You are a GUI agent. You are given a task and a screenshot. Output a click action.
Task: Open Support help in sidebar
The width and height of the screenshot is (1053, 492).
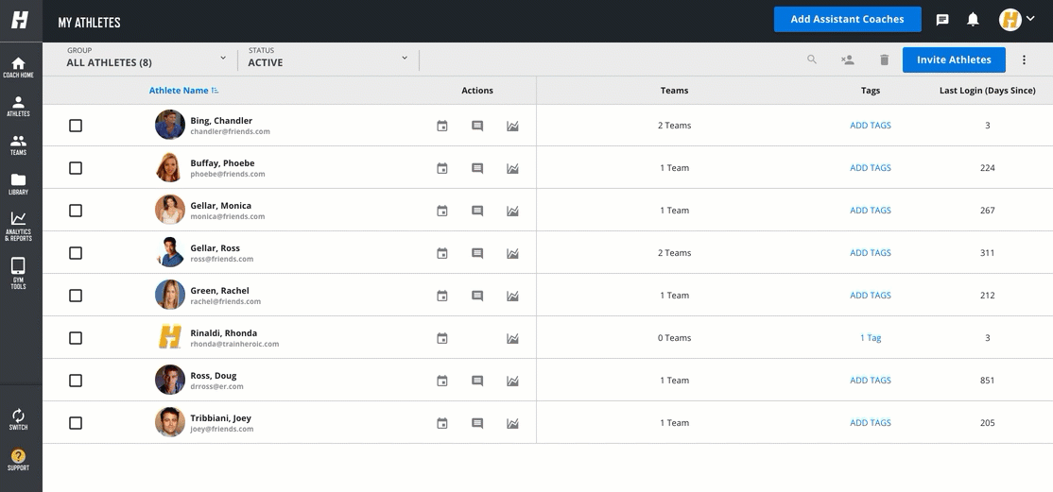(x=18, y=460)
